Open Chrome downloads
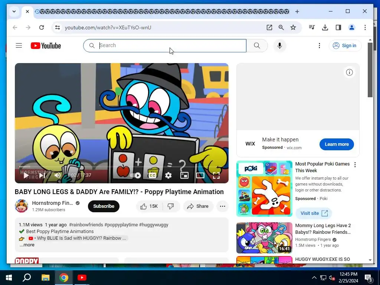This screenshot has width=380, height=285. click(x=325, y=27)
